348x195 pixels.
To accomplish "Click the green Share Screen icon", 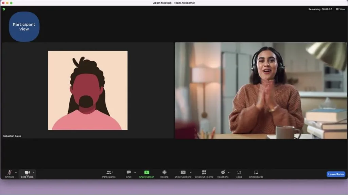I will [x=146, y=173].
